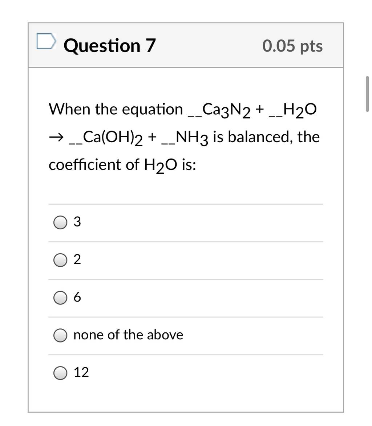The height and width of the screenshot is (426, 372).
Task: Select the radio button for answer 3
Action: click(60, 222)
